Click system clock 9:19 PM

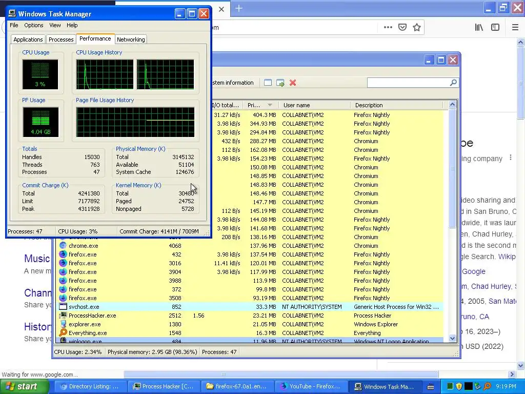tap(506, 386)
